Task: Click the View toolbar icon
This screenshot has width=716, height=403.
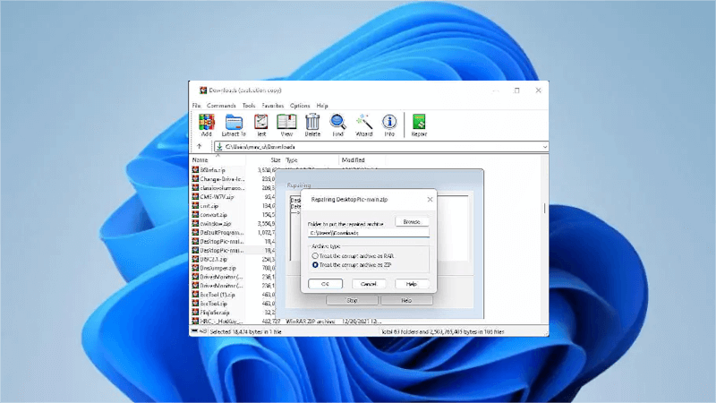Action: (286, 123)
